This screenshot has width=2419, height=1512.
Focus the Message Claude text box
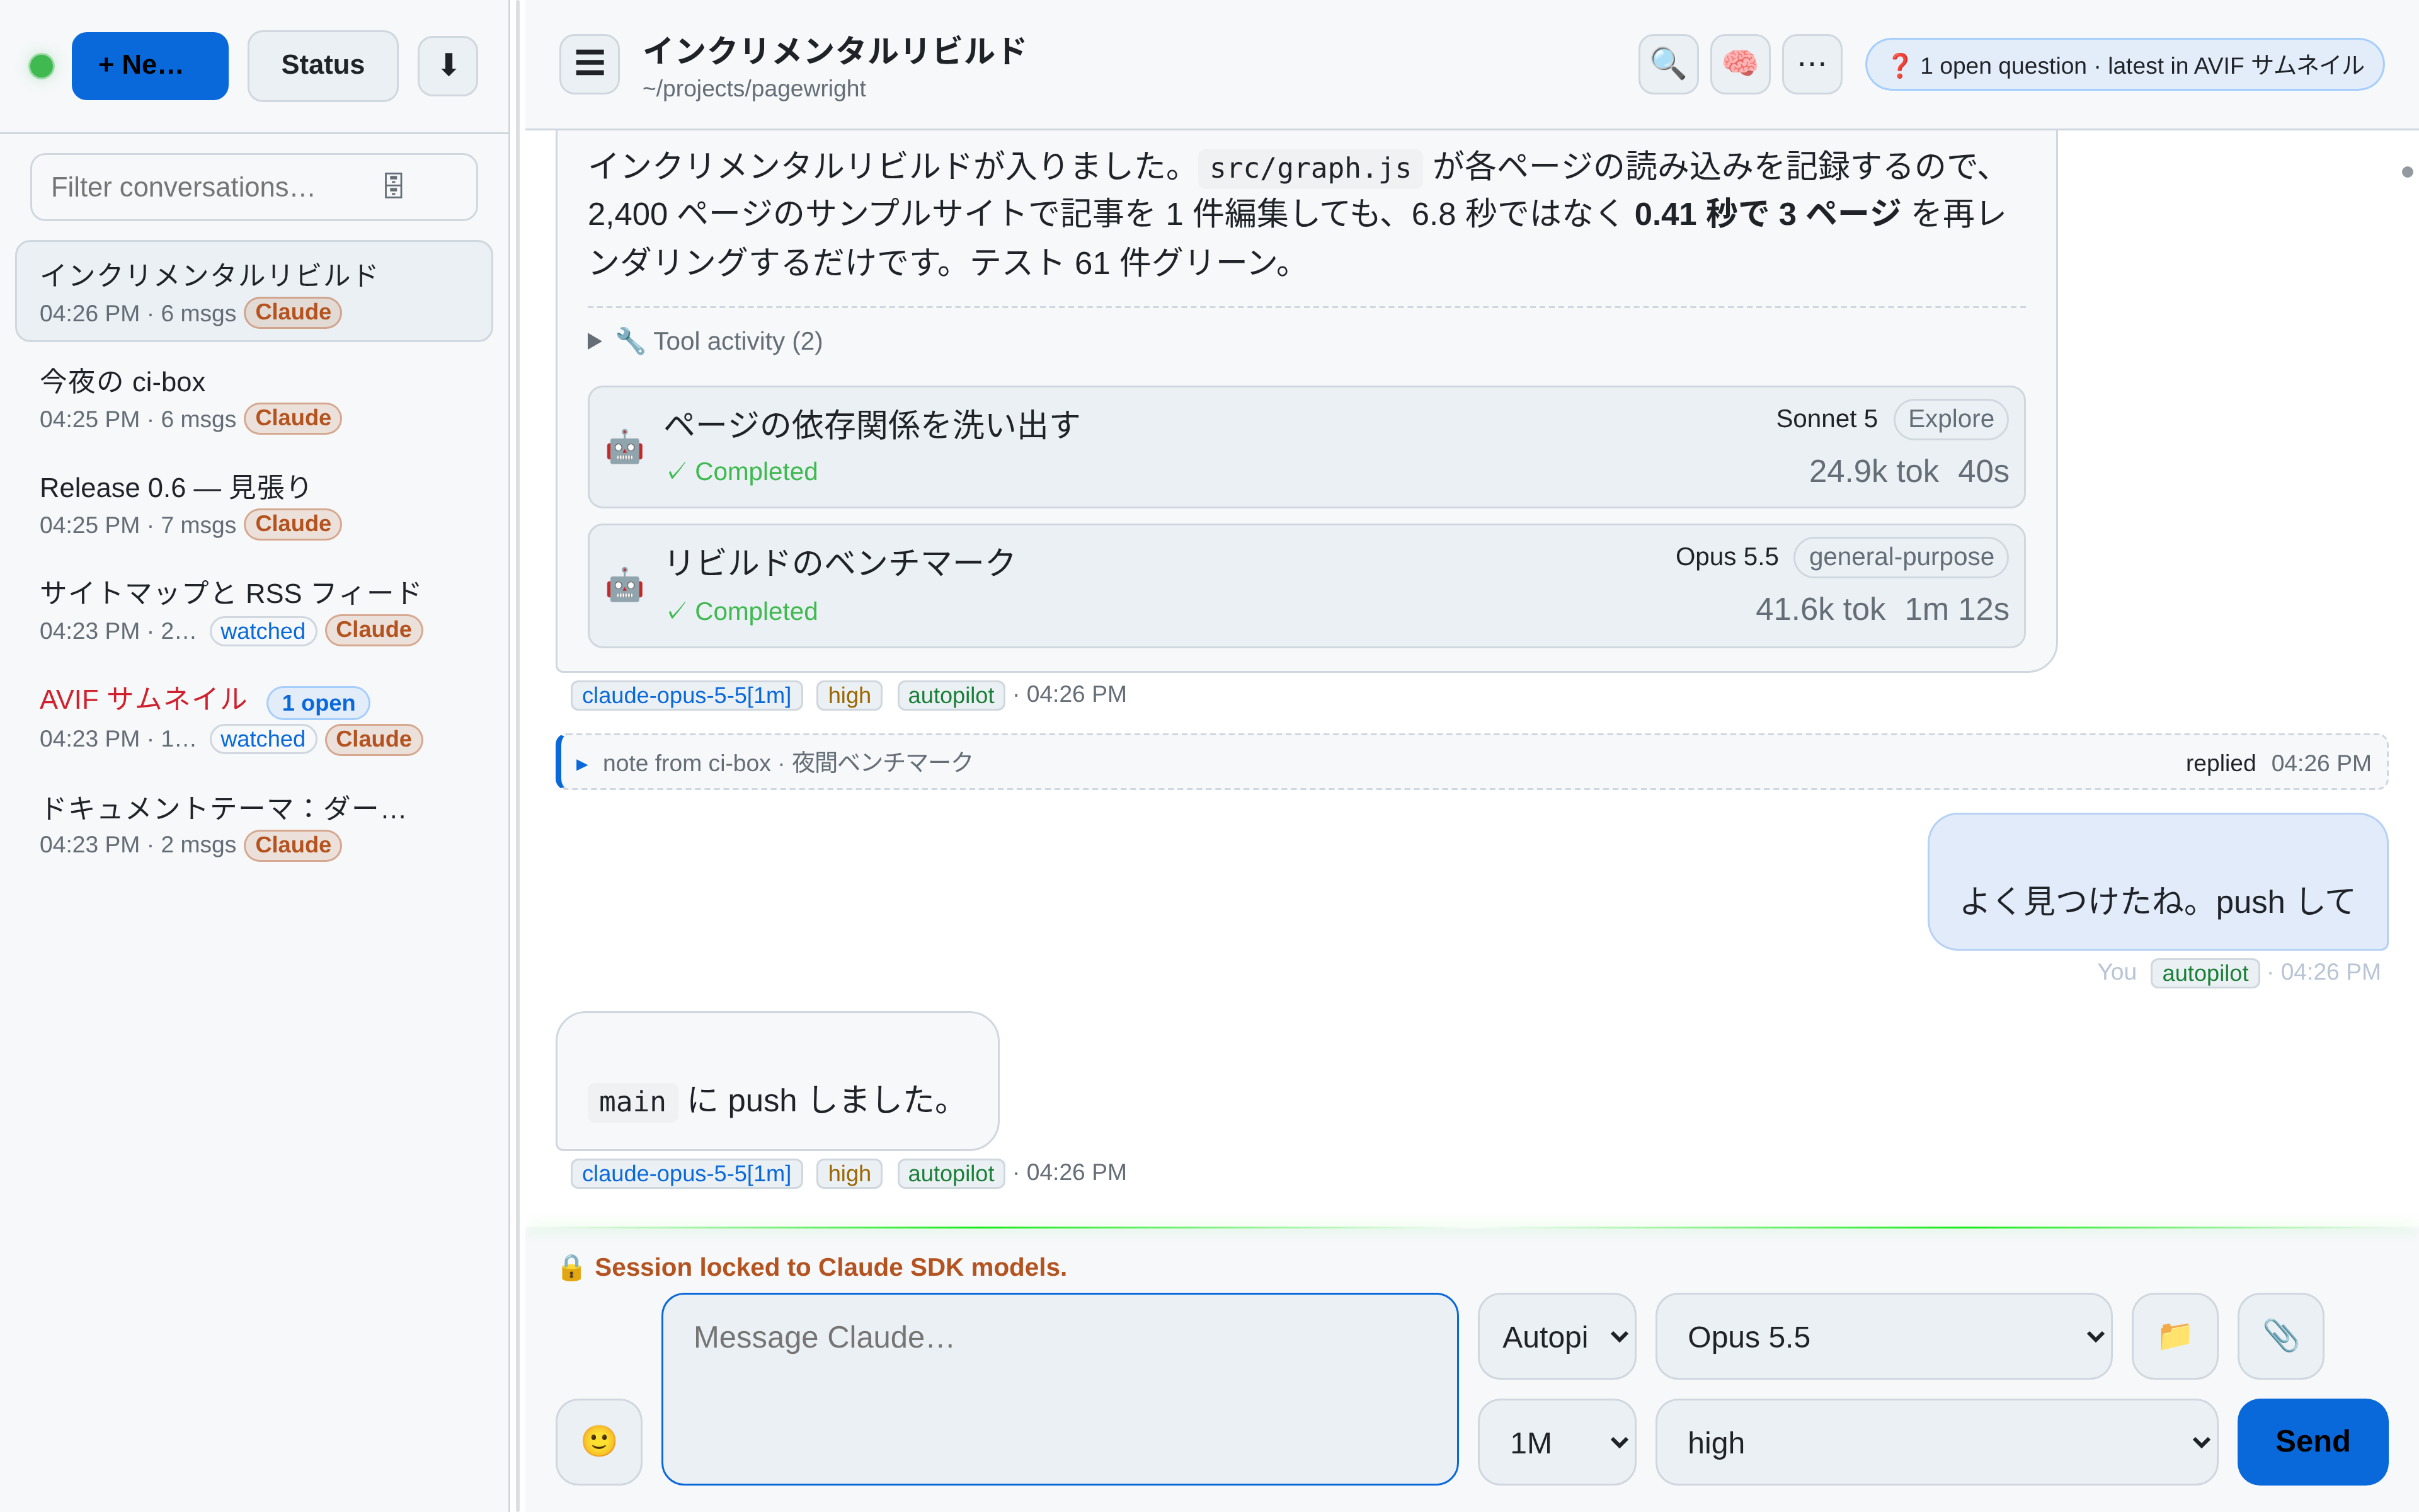point(1060,1388)
